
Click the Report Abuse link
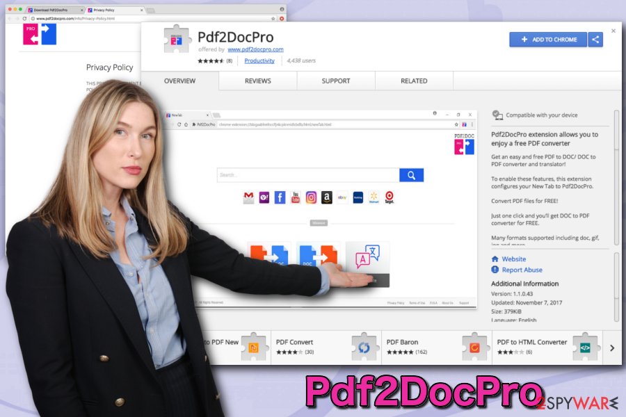[x=522, y=270]
